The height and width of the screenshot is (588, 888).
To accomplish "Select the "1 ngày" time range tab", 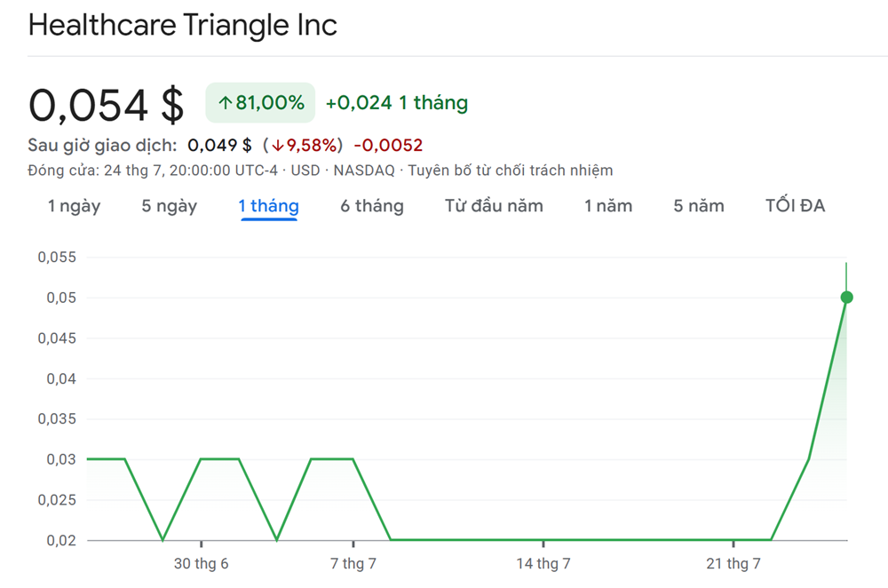I will tap(74, 206).
